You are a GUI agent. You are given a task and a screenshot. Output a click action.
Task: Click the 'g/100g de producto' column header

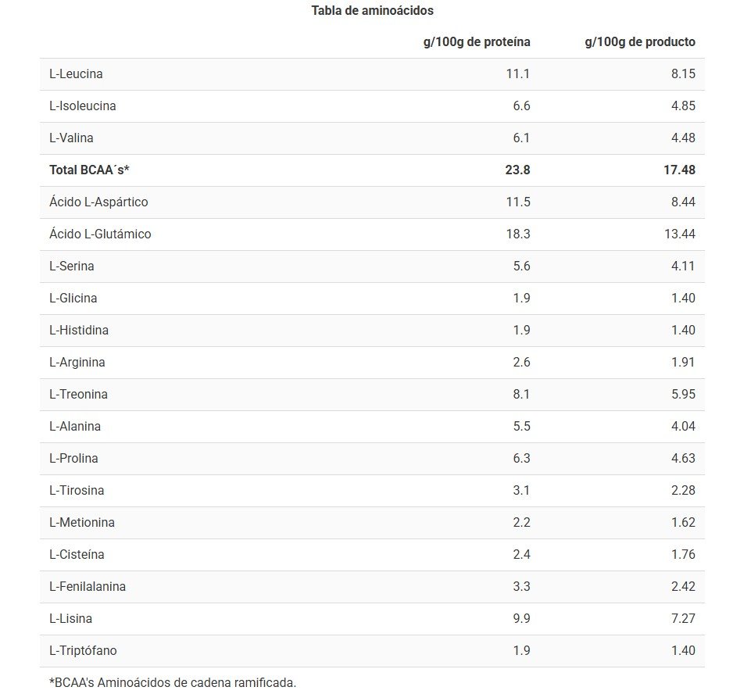[x=639, y=41]
